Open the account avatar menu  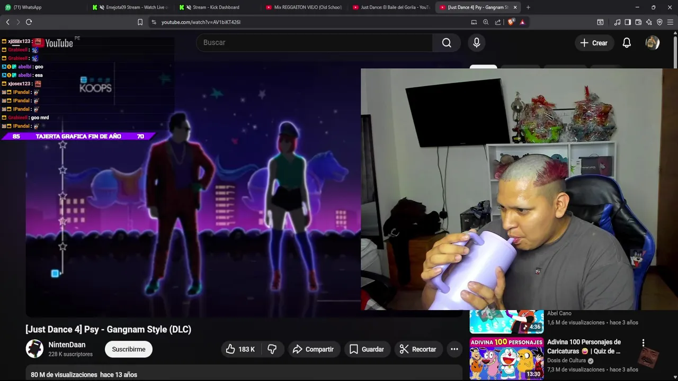click(653, 43)
